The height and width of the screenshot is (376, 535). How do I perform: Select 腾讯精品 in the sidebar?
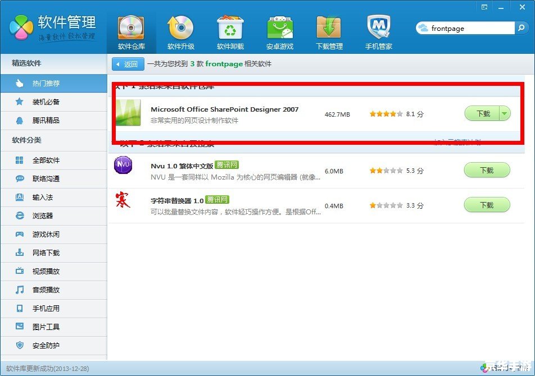(53, 120)
